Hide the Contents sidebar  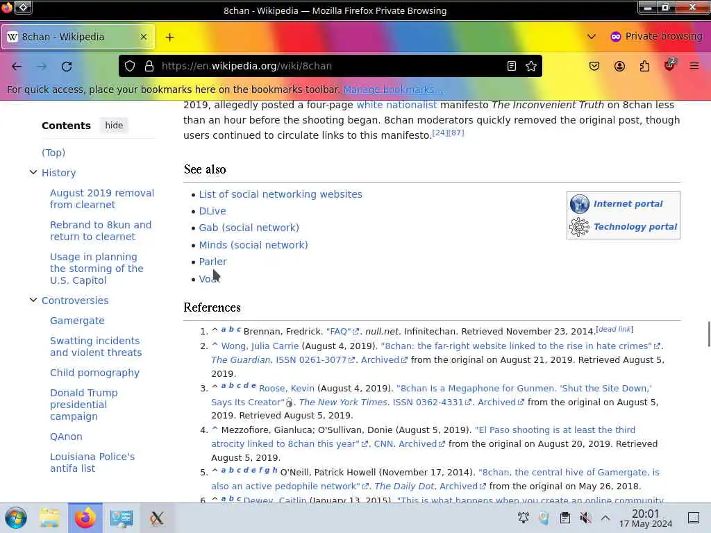tap(114, 125)
